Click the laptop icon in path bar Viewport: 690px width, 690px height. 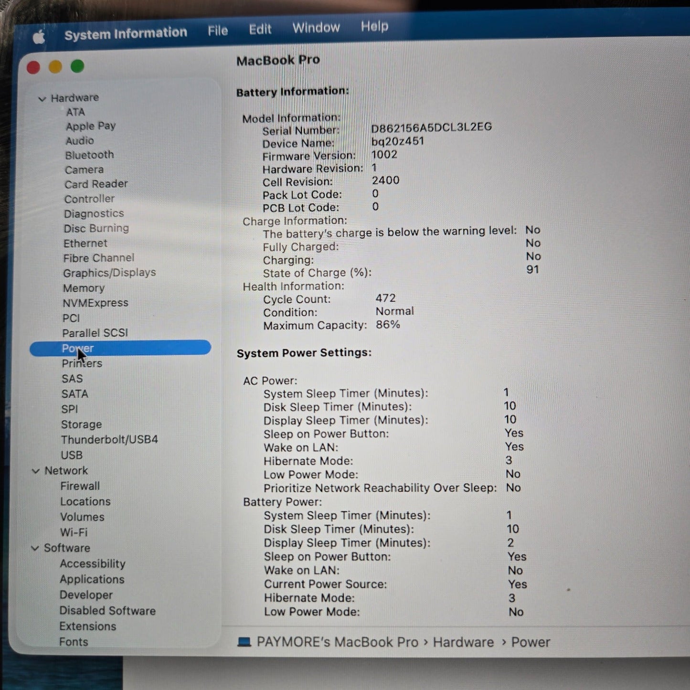pos(244,642)
